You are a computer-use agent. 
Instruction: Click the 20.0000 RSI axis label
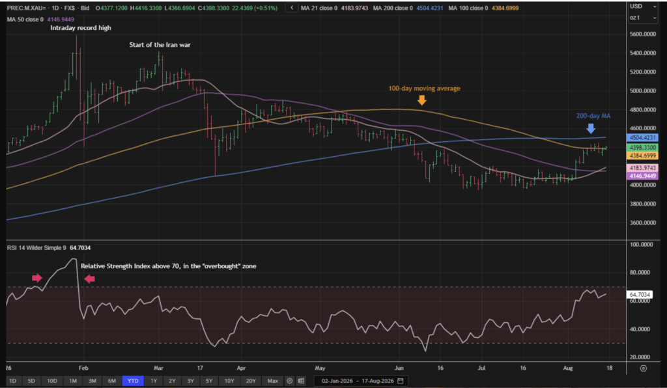641,357
